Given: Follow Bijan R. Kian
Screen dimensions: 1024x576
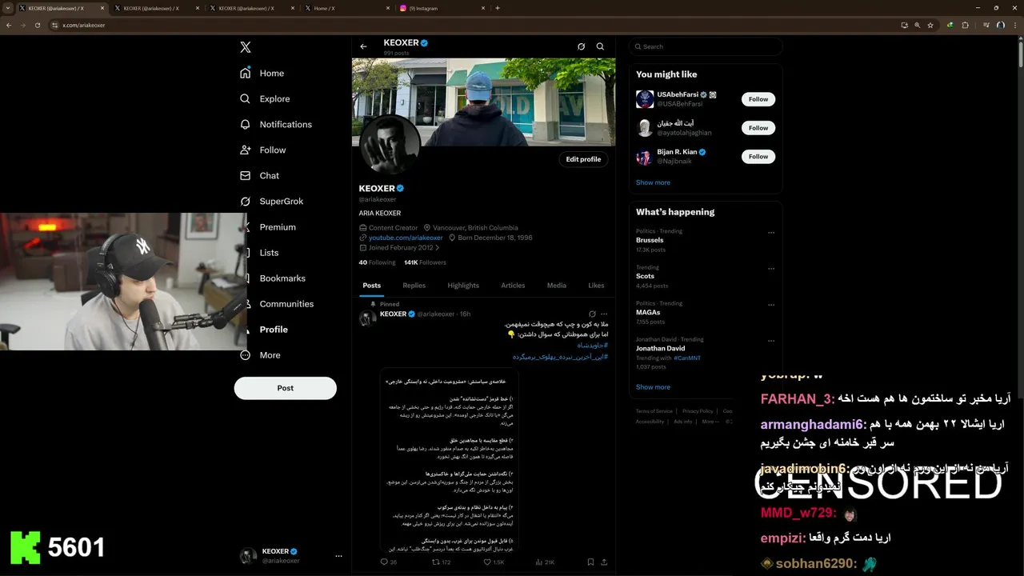Looking at the screenshot, I should (758, 157).
